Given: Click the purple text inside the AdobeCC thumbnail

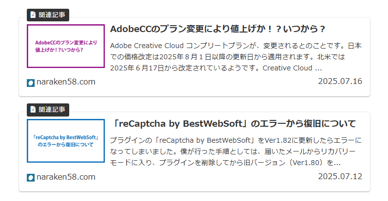Looking at the screenshot, I should click(x=66, y=46).
